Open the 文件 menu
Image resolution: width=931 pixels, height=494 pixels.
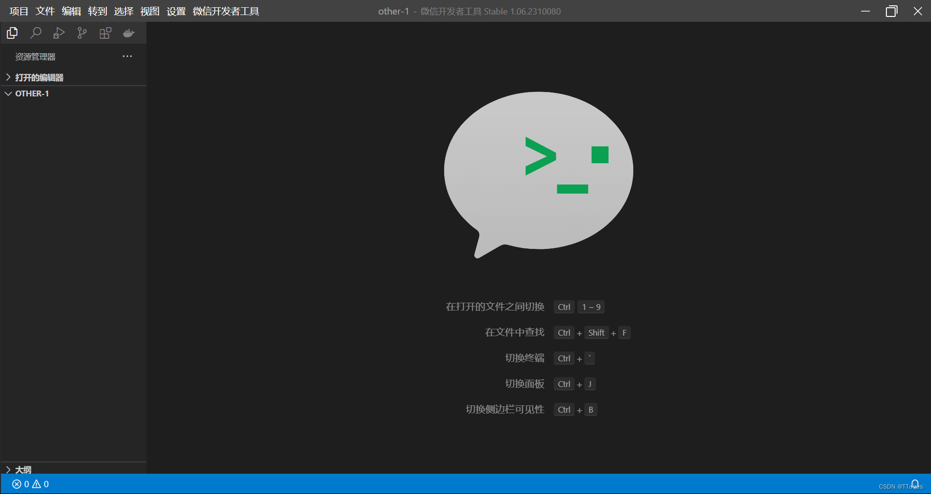(45, 11)
